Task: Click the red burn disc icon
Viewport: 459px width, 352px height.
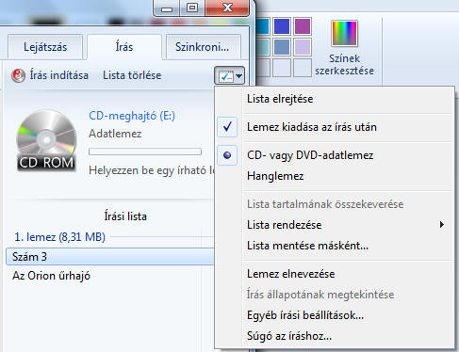Action: coord(18,75)
